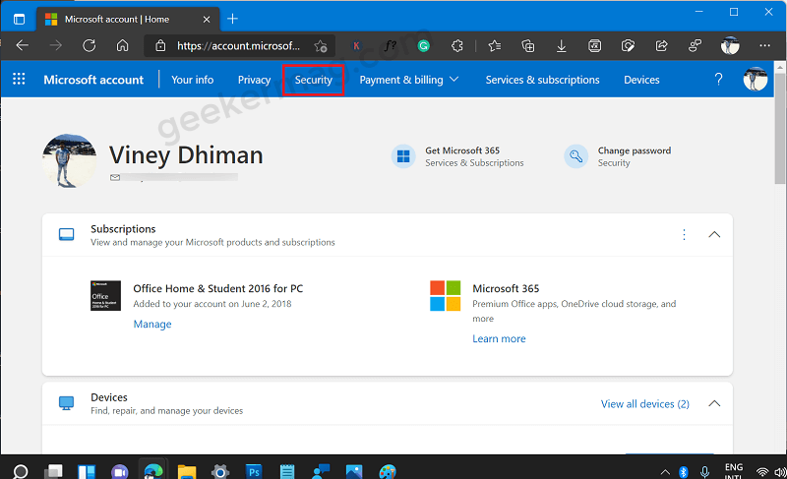
Task: Open the Web capture tool
Action: [628, 46]
